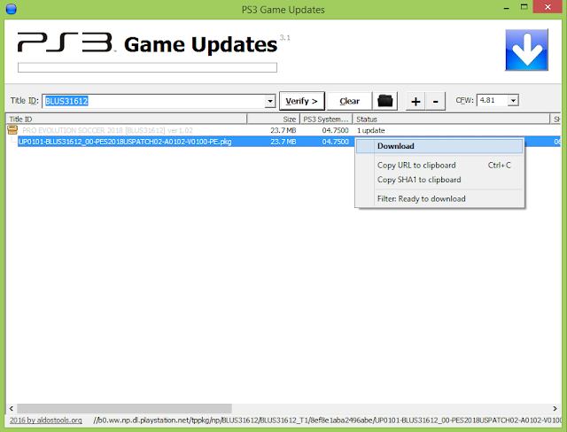Click the minus button in the toolbar
The height and width of the screenshot is (432, 567).
[x=435, y=101]
